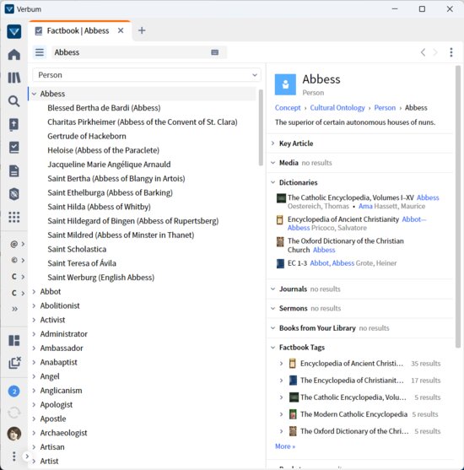
Task: Collapse the Sermons section
Action: [x=273, y=309]
